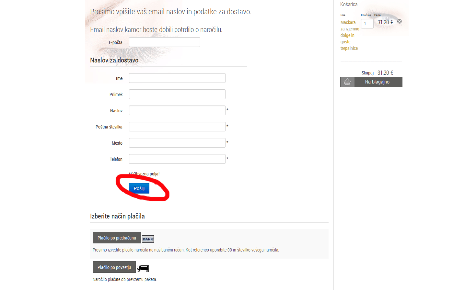
Task: Click into the E-pošta input field
Action: [165, 42]
